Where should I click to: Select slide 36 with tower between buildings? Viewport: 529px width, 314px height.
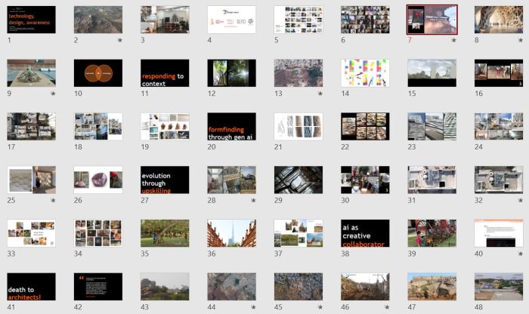coord(231,233)
